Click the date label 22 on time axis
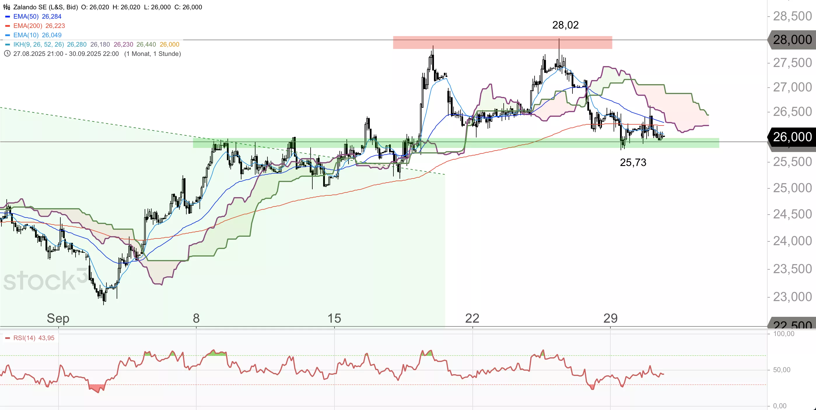This screenshot has width=816, height=410. click(x=472, y=318)
